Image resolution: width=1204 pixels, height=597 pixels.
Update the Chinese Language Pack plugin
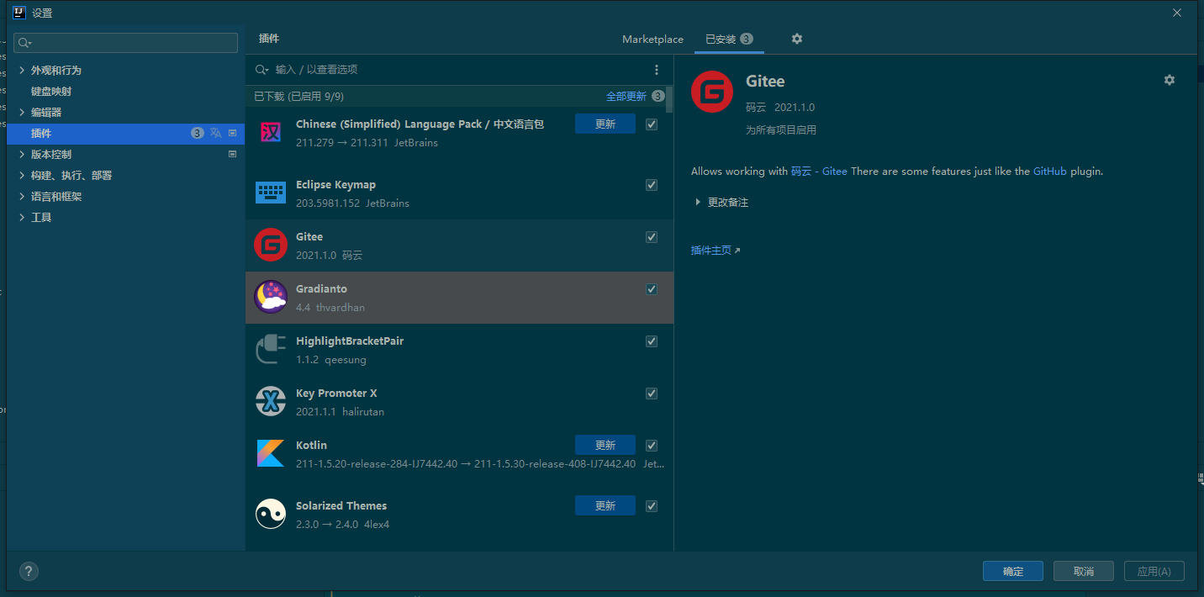[x=605, y=124]
